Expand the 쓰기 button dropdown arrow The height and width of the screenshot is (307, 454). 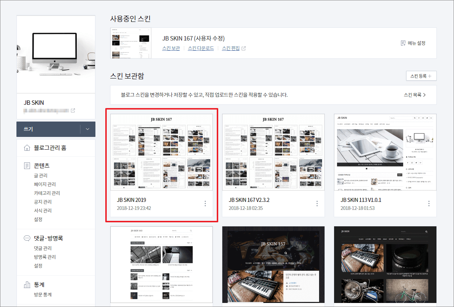pos(87,129)
